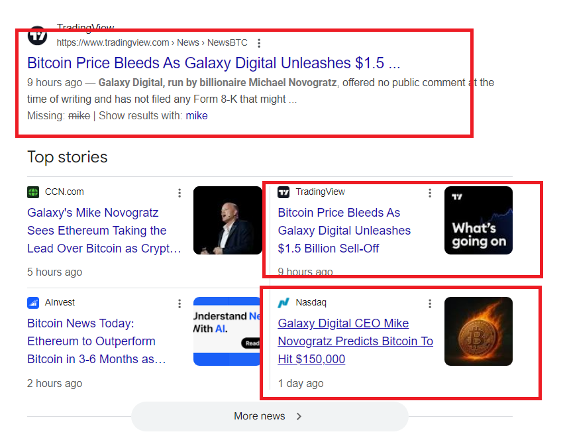Screen dimensions: 565x446
Task: Click the tradingview.com › News › NewsBTC URL
Action: click(152, 42)
